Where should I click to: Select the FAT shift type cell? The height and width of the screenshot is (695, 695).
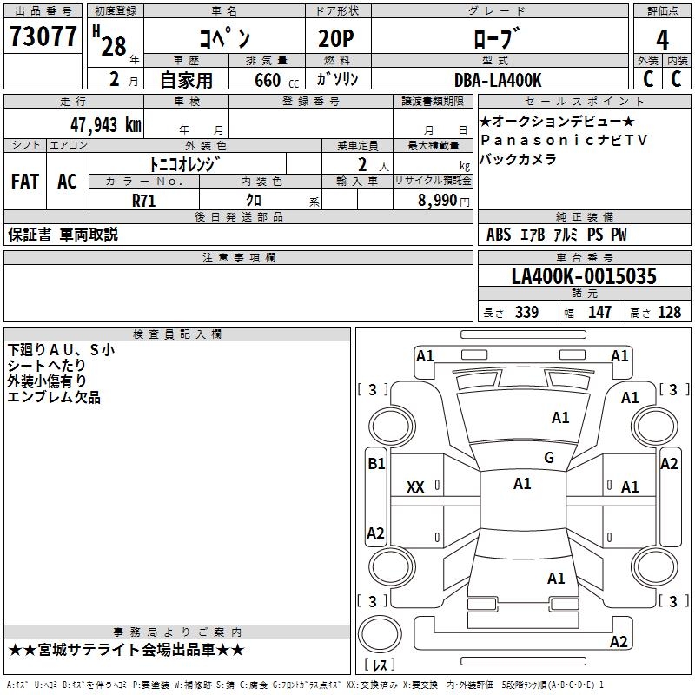point(24,182)
